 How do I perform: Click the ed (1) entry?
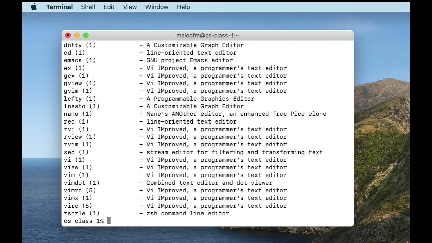click(75, 53)
